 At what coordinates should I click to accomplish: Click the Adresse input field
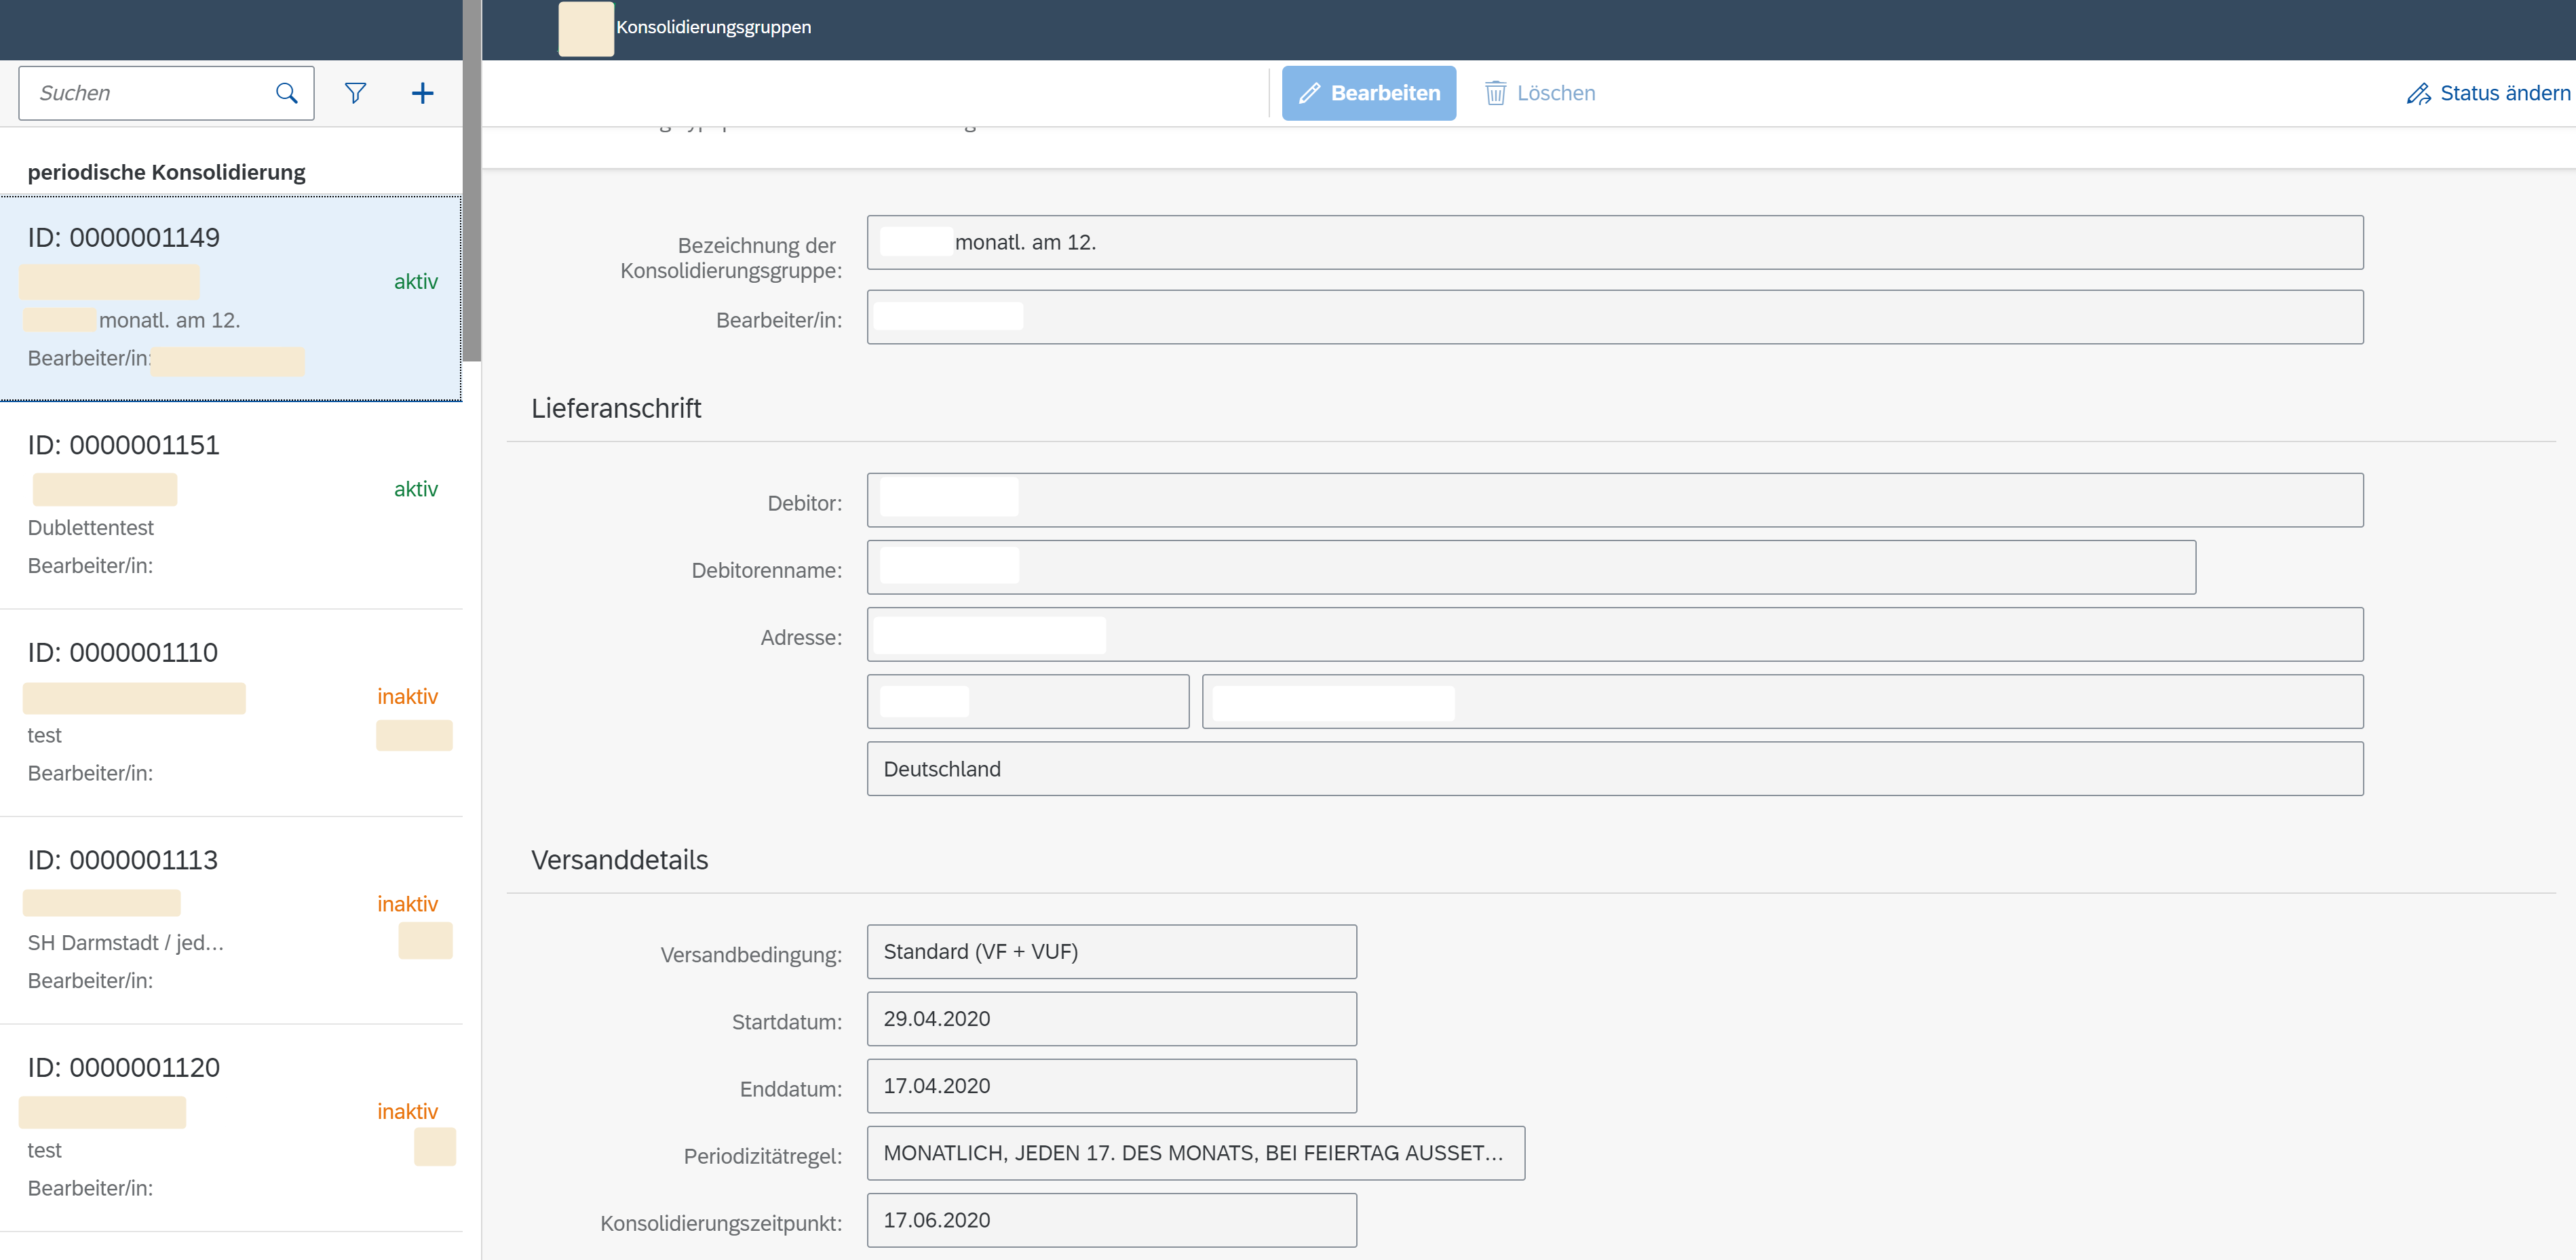click(1615, 633)
